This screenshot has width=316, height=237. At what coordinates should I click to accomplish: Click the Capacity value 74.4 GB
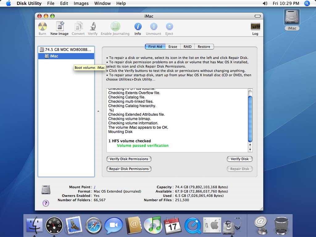pos(202,187)
